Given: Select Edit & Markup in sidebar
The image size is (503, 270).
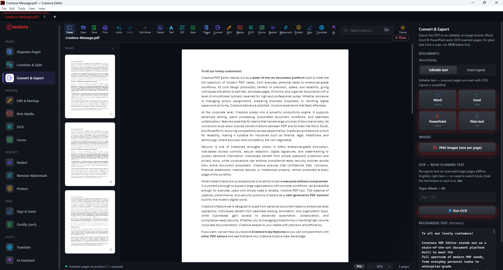Looking at the screenshot, I should 29,101.
